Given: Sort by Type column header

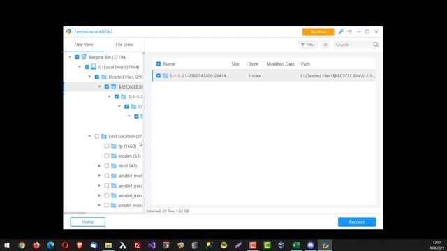Looking at the screenshot, I should point(254,63).
